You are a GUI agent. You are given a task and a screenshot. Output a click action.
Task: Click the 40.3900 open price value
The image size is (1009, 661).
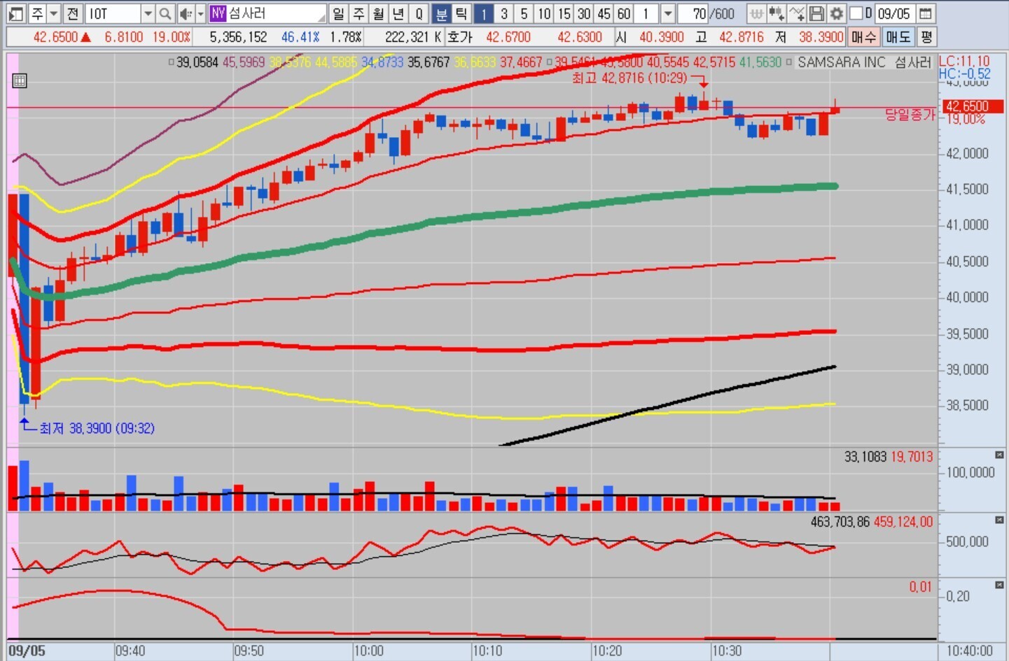click(x=661, y=36)
